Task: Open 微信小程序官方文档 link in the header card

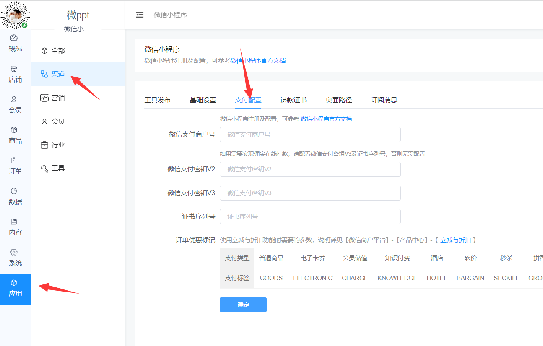Action: 258,61
